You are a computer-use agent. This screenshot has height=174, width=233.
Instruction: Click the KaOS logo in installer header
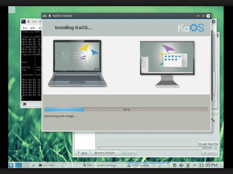point(191,28)
